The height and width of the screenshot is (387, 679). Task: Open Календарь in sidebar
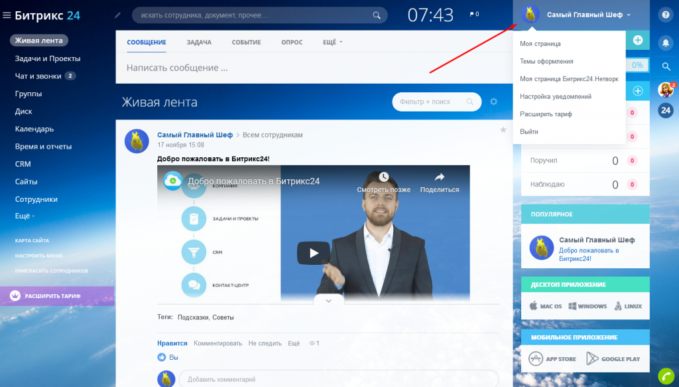pyautogui.click(x=34, y=129)
